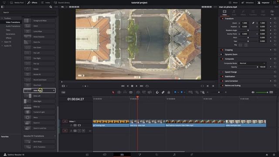Toggle the Inspector panel button
This screenshot has width=279, height=157.
click(x=264, y=3)
